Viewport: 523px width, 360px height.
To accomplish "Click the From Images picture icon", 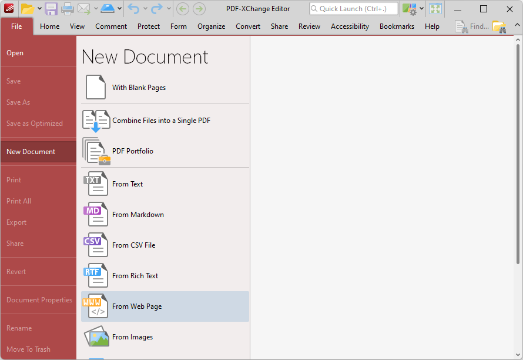I will [96, 336].
